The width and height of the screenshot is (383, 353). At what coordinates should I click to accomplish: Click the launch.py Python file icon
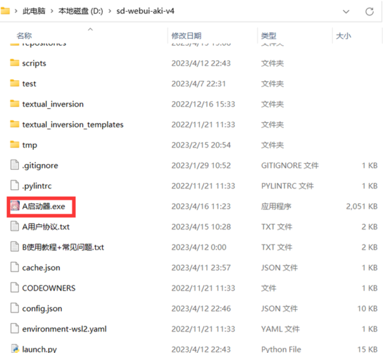pyautogui.click(x=15, y=349)
